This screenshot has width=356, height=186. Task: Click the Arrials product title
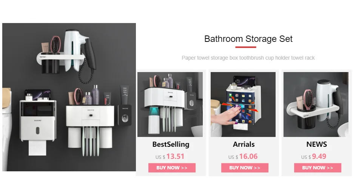click(243, 144)
